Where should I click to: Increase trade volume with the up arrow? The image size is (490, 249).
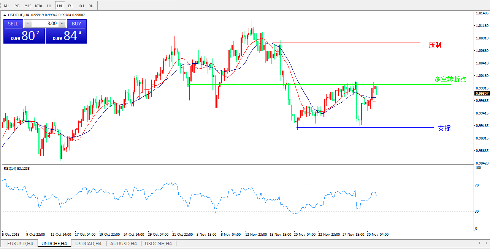point(62,23)
